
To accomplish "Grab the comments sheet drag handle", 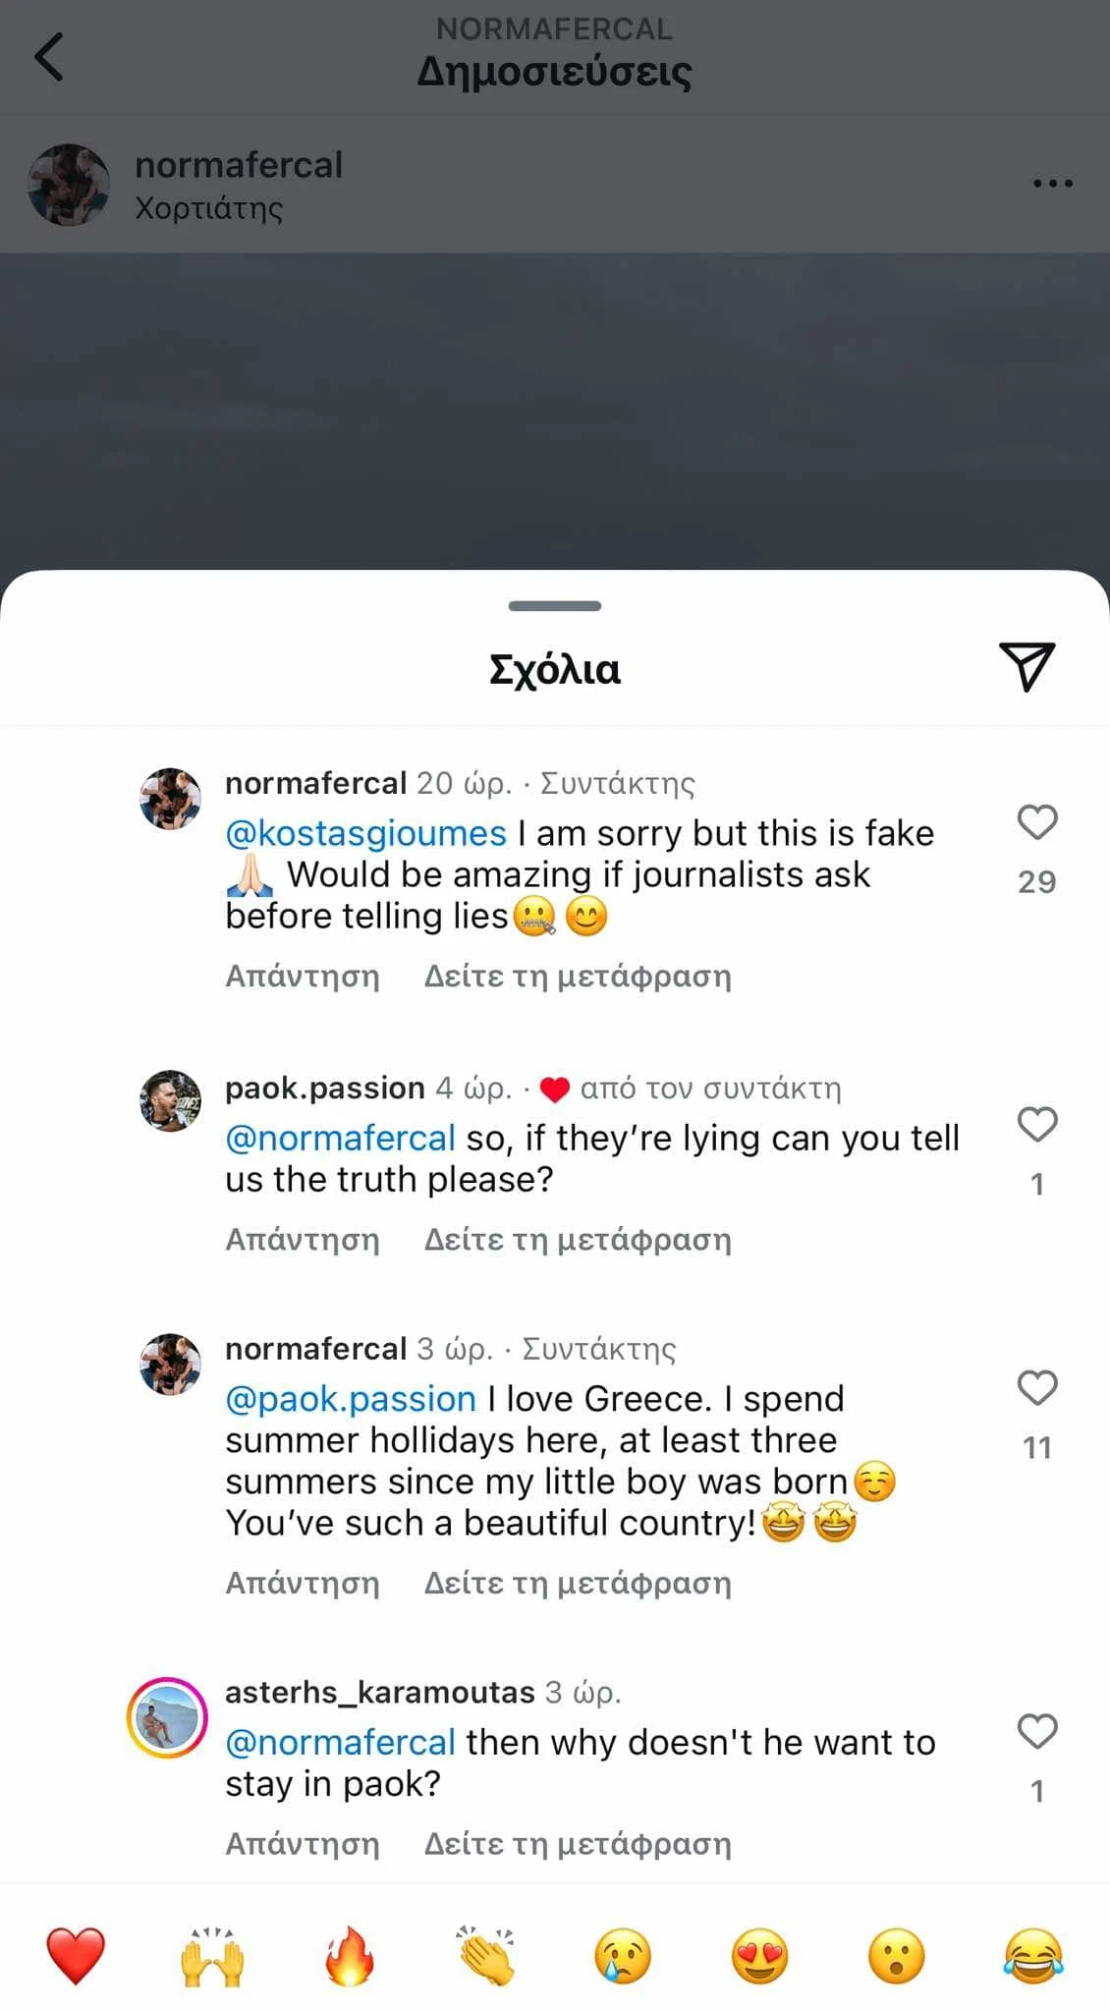I will click(x=555, y=606).
